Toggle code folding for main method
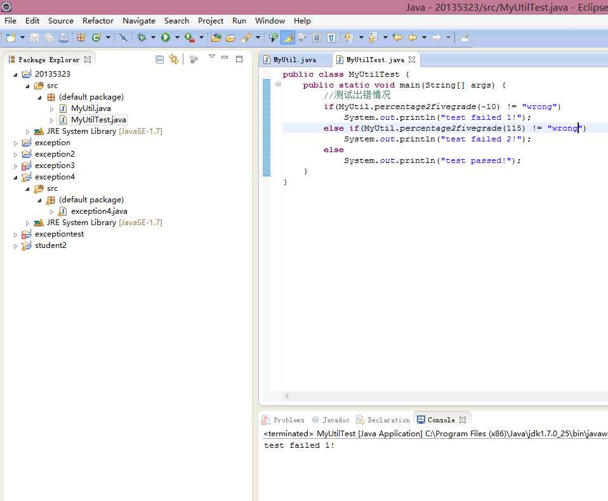This screenshot has width=608, height=501. (279, 84)
